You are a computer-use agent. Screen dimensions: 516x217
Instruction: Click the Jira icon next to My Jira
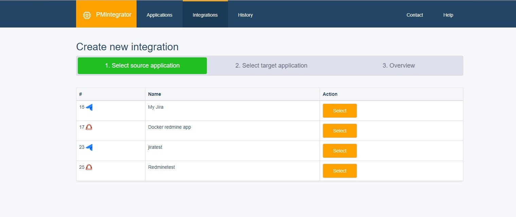pos(89,107)
